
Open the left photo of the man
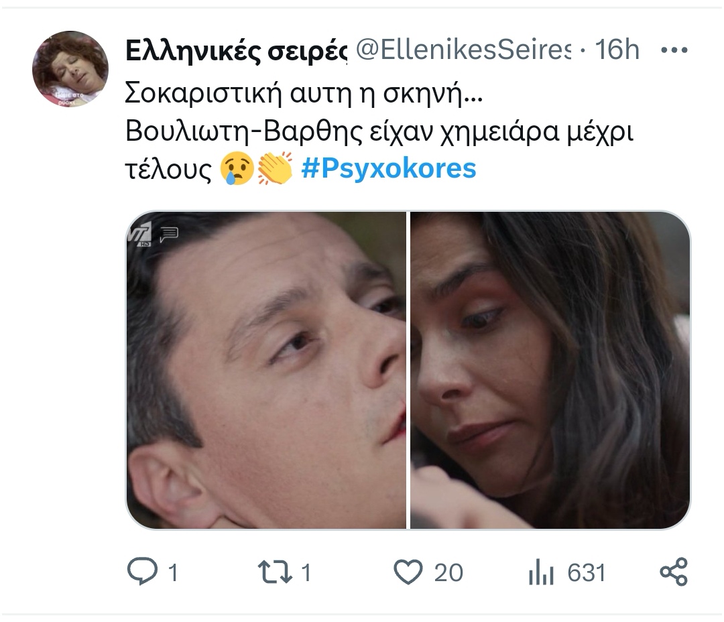(266, 370)
